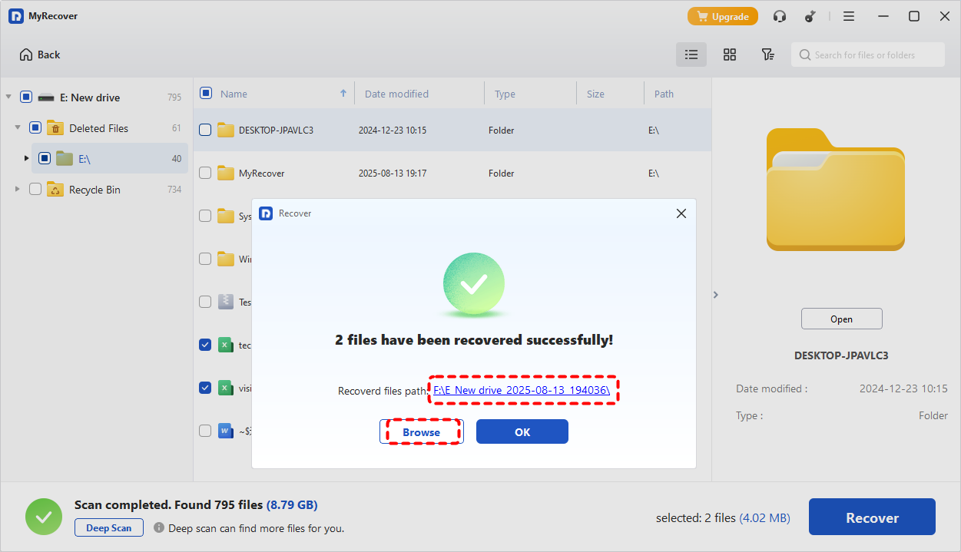Click the Recycle Bin folder icon
961x552 pixels.
tap(55, 190)
